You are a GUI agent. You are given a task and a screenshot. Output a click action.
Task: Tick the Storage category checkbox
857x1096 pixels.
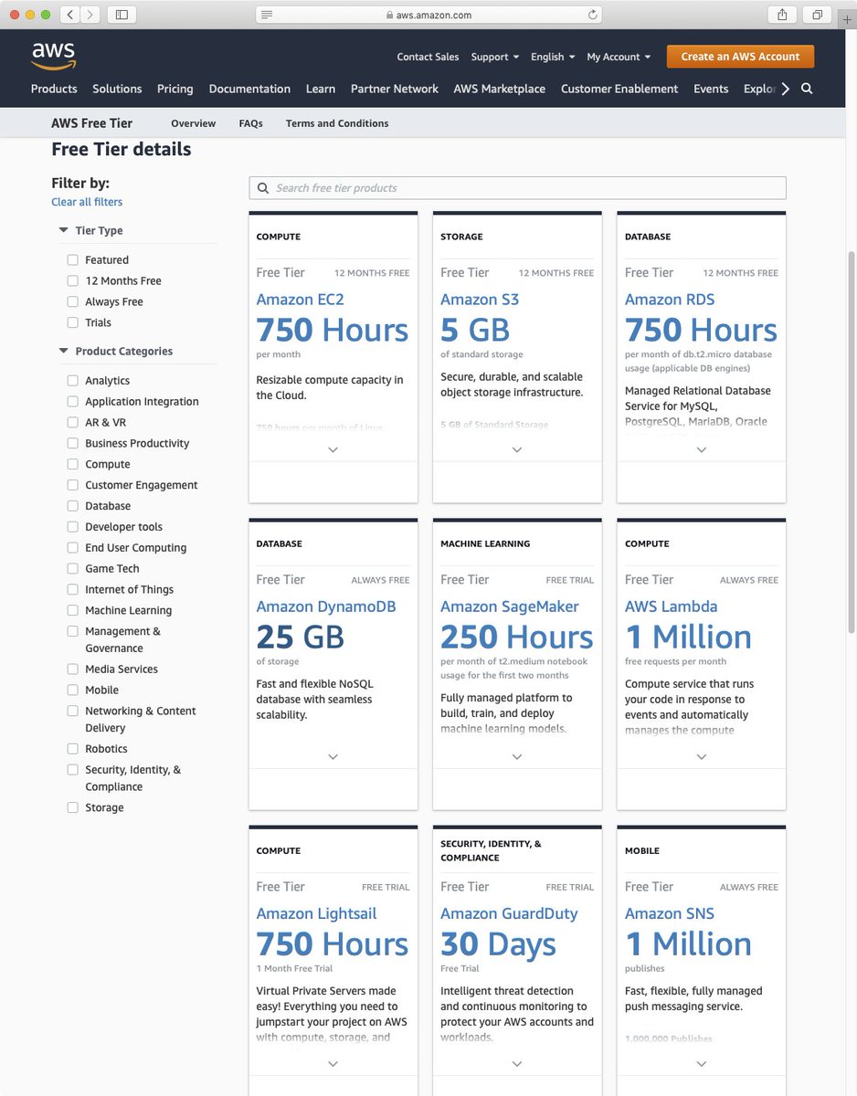coord(73,807)
